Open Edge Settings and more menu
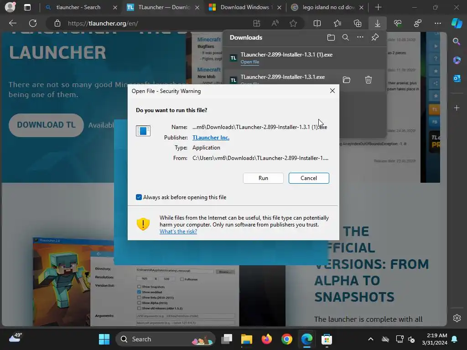467x350 pixels. 437,23
